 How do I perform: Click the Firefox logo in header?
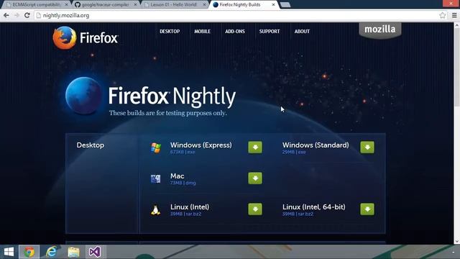[86, 38]
